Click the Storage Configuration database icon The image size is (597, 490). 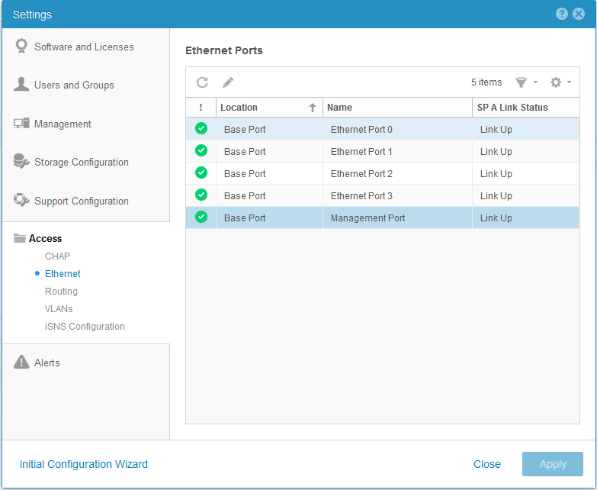click(21, 162)
